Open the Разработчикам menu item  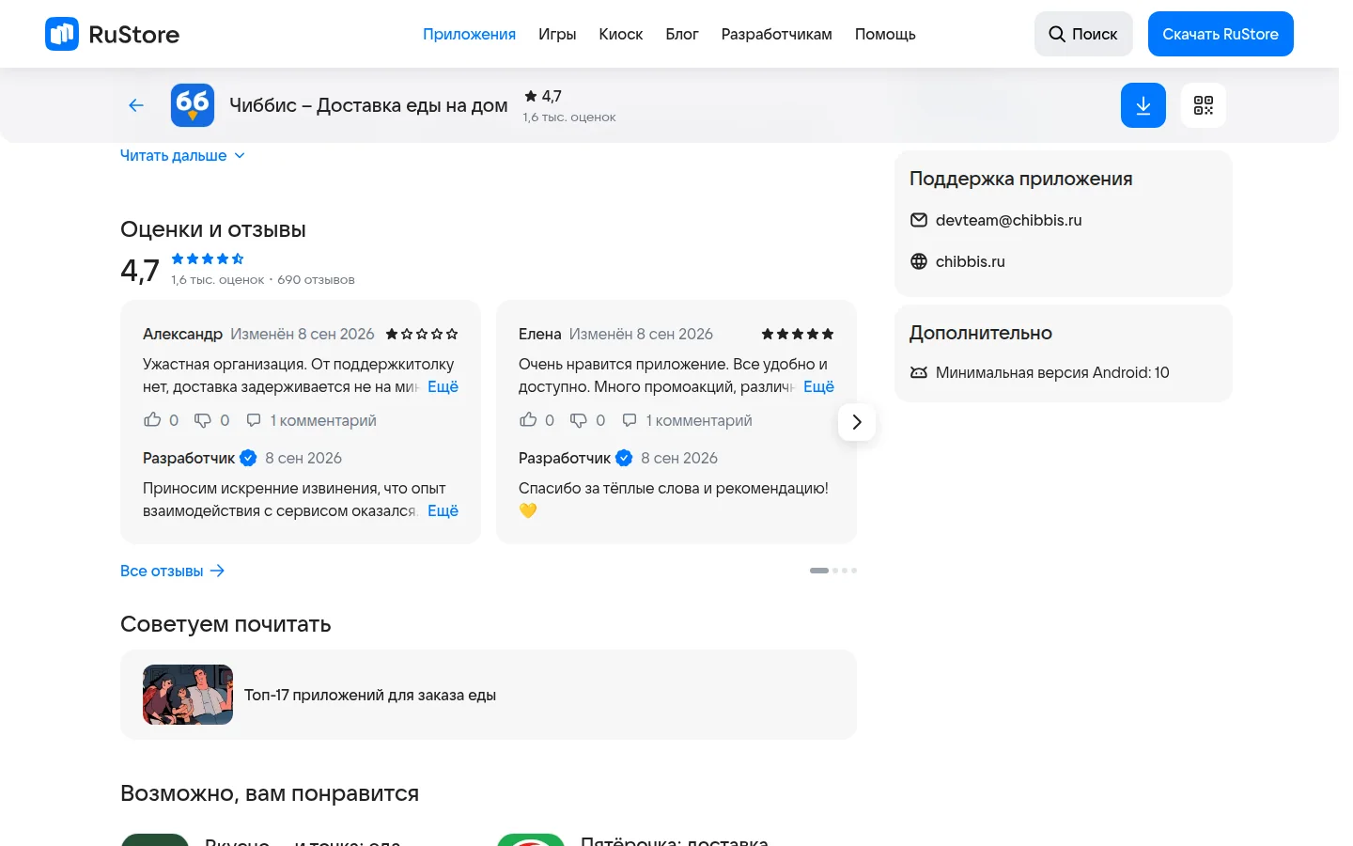[x=777, y=34]
